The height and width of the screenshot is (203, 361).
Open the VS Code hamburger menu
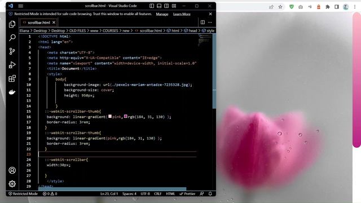21,6
